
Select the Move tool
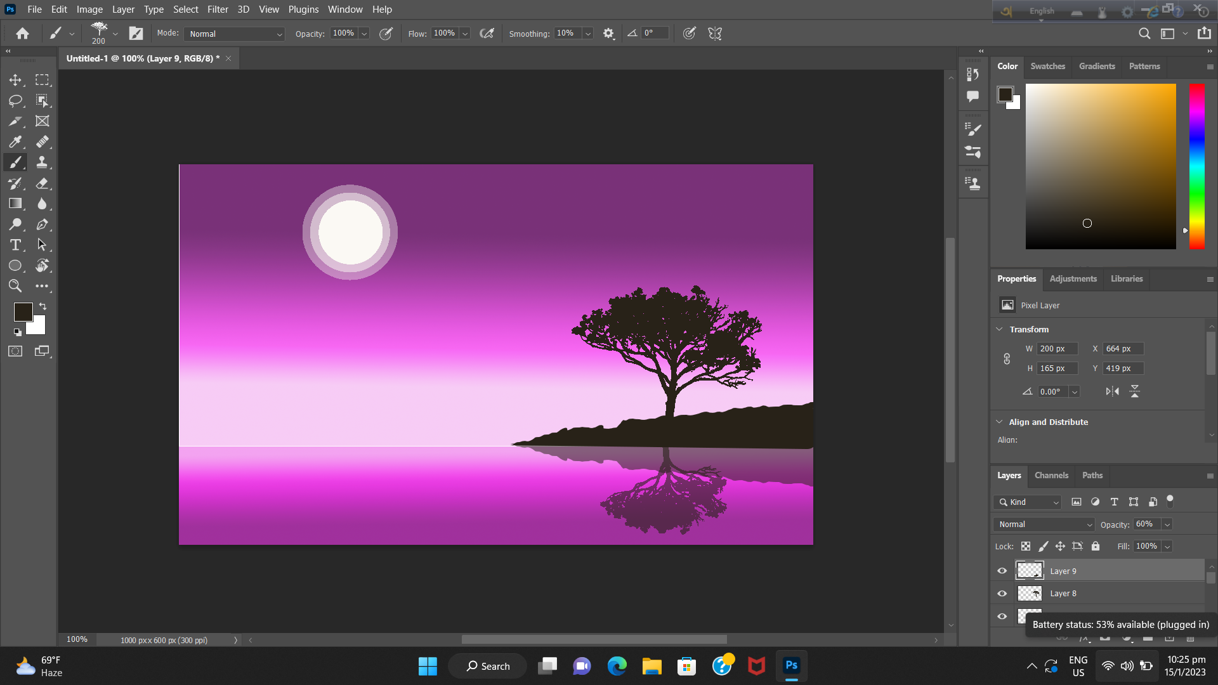click(15, 80)
